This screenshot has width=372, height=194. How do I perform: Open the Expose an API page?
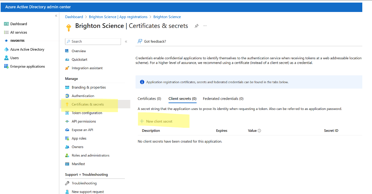click(82, 130)
